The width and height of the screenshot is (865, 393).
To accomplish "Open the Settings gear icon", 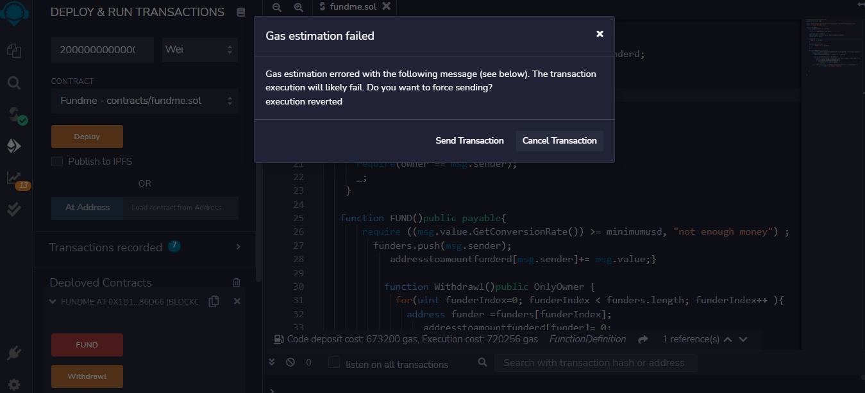I will tap(14, 384).
